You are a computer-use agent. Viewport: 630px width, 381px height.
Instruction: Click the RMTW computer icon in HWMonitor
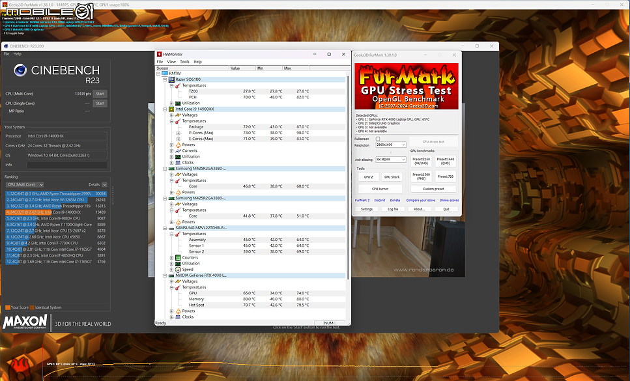click(x=164, y=74)
